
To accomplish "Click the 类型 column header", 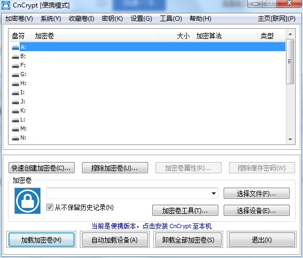I will coord(271,36).
